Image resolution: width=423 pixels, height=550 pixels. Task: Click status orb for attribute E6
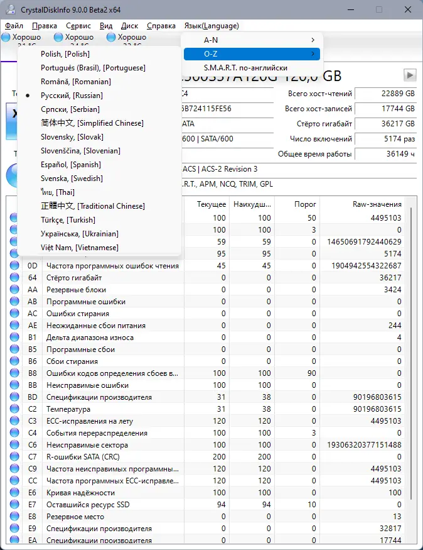point(14,492)
